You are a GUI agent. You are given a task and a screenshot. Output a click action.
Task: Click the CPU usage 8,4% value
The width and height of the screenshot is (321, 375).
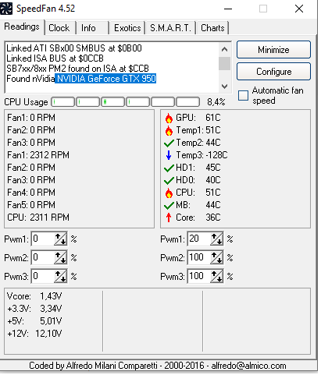[216, 102]
